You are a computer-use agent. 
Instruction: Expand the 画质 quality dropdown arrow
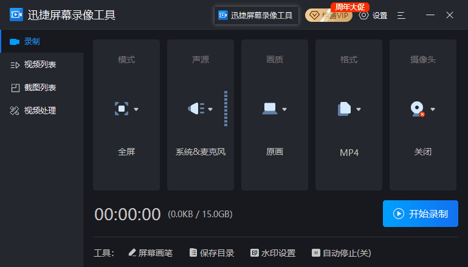(284, 109)
